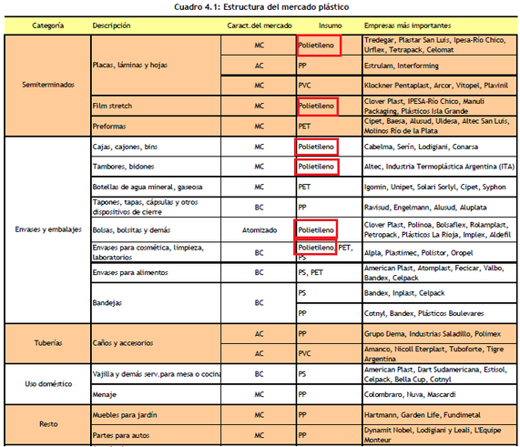
Task: Select 'Dynamit Nobel, Lodigiani y Leali' cell
Action: [440, 435]
